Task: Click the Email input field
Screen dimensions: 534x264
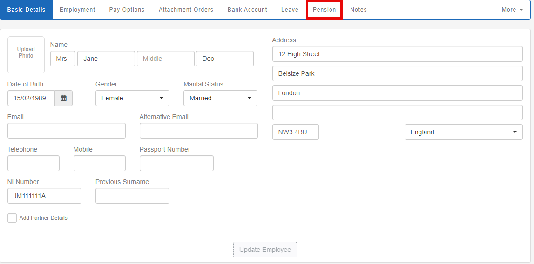Action: pos(67,131)
